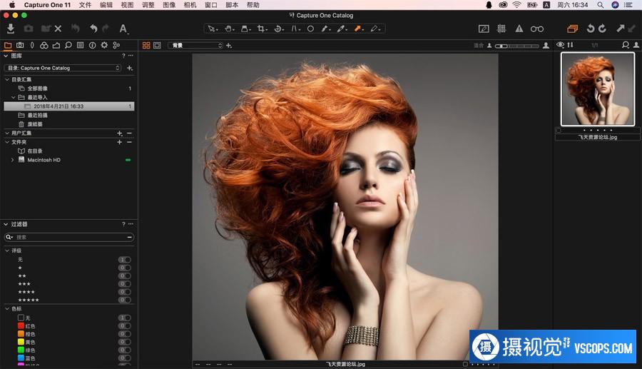Click the red 红色 color swatch
Image resolution: width=642 pixels, height=369 pixels.
(x=21, y=326)
